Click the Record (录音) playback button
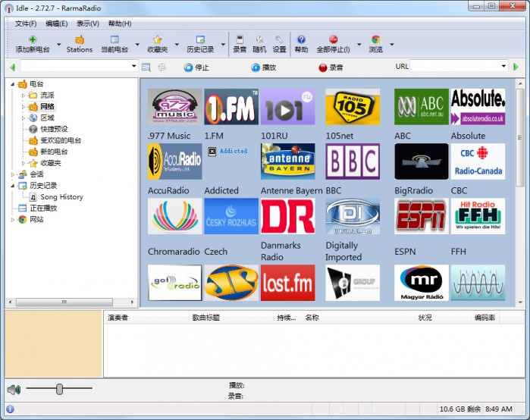530x420 pixels. pos(331,67)
